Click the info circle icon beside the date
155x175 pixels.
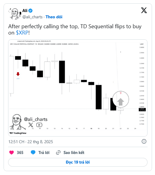tap(144, 141)
